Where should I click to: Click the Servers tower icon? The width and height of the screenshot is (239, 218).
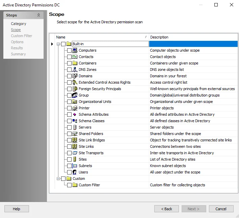click(x=75, y=127)
